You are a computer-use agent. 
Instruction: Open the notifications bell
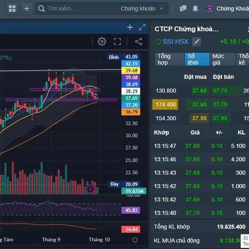(x=195, y=8)
